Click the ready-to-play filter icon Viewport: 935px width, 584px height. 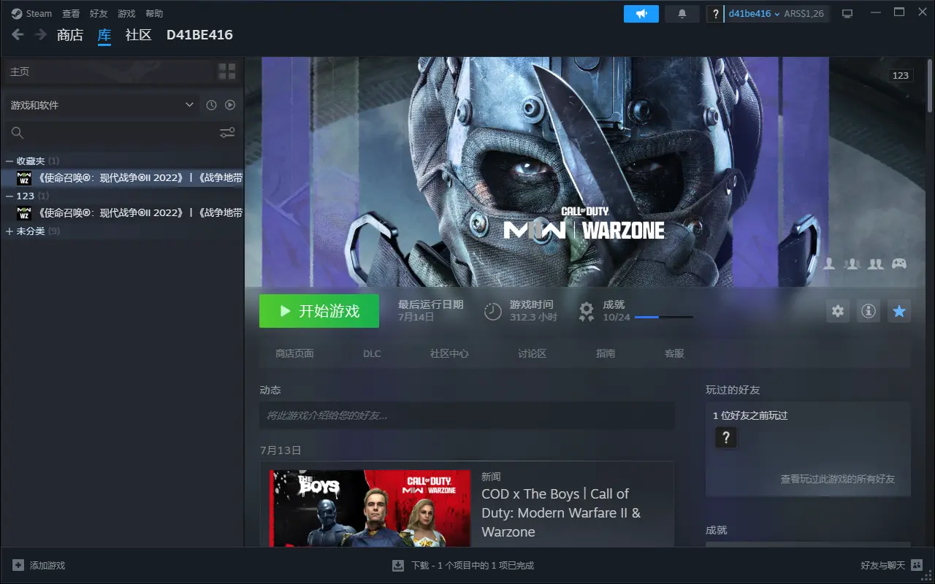(230, 105)
